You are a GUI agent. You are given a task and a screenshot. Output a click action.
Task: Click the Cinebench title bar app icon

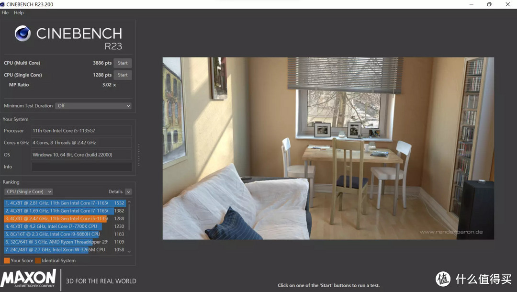(2, 4)
